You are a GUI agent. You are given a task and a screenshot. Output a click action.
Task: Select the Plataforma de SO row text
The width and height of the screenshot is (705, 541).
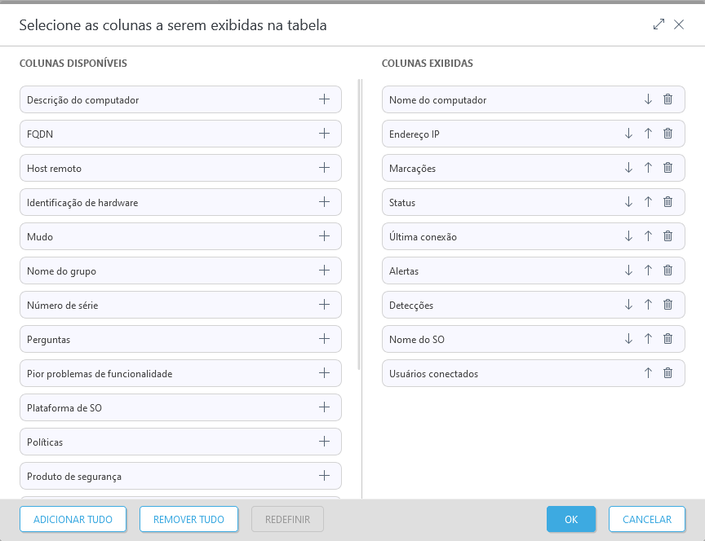[64, 408]
